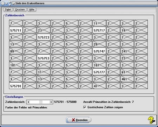This screenshot has width=158, height=127.
Task: Click the crossed-out cell with divisor 29
Action: [99, 44]
